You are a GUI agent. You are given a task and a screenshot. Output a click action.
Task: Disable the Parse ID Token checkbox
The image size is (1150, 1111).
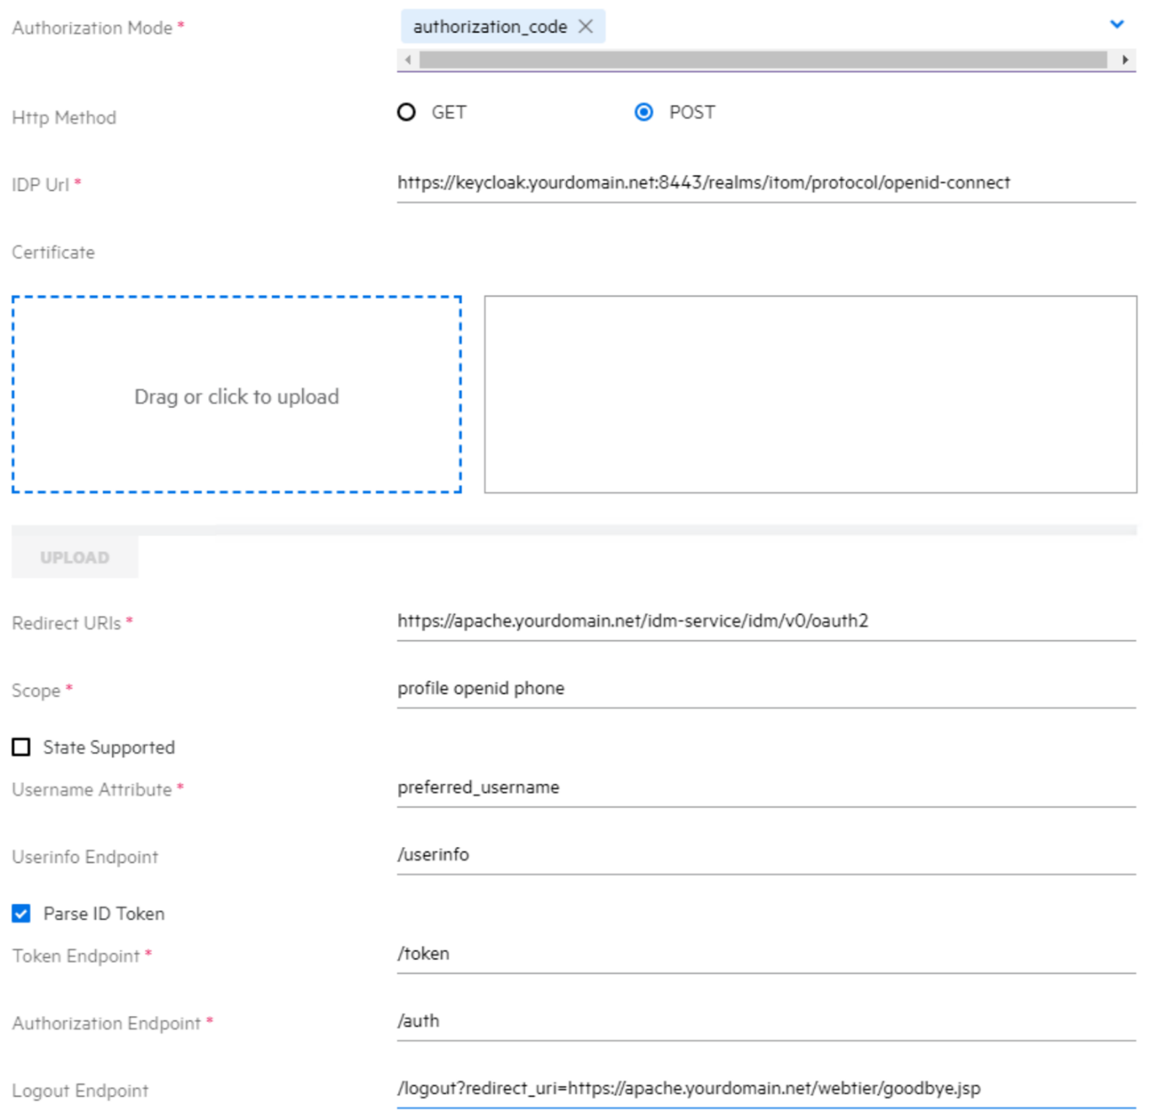tap(21, 913)
